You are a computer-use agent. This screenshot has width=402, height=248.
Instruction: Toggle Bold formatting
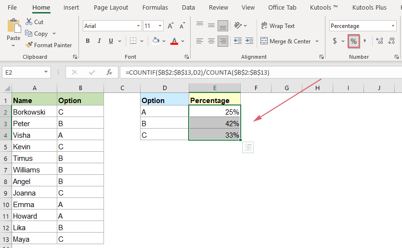(88, 41)
